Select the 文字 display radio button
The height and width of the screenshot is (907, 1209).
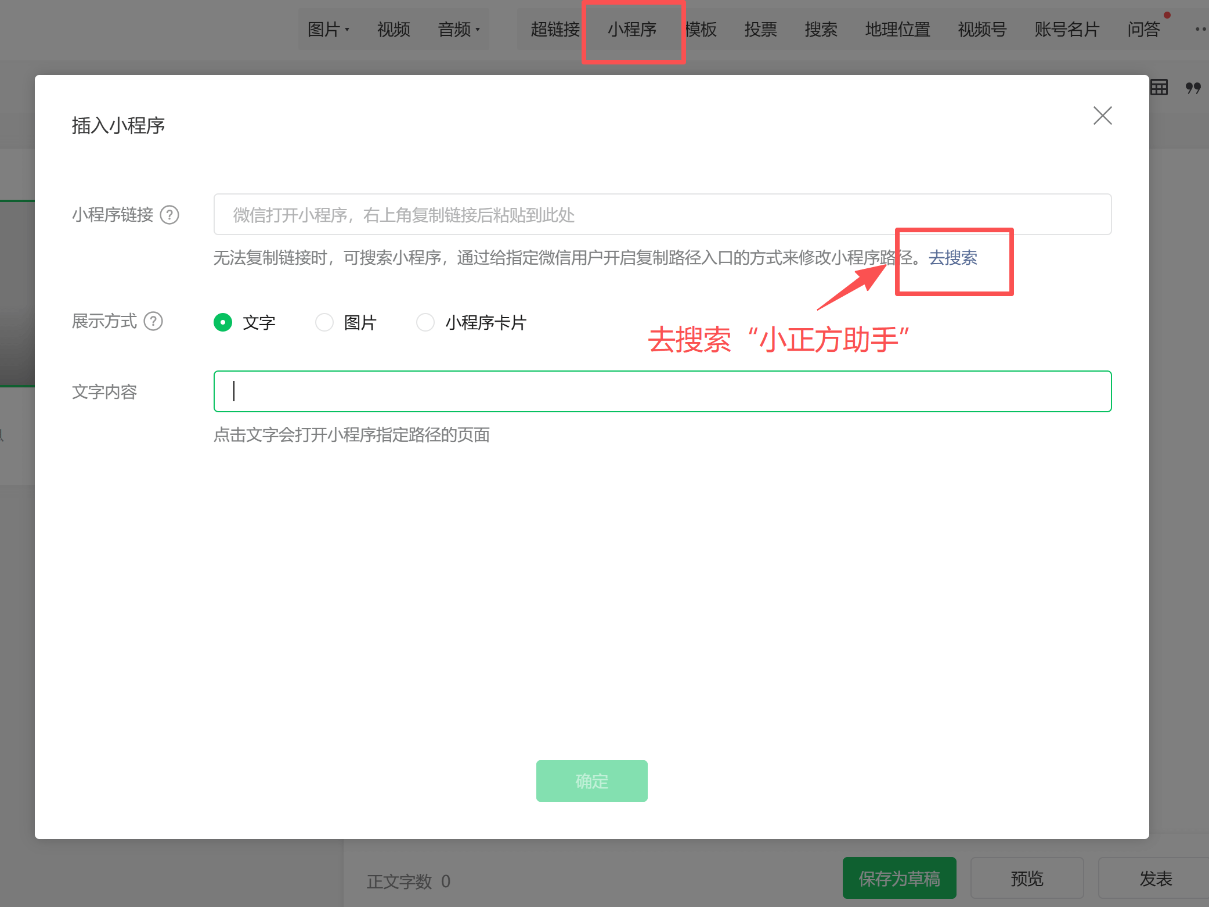point(223,322)
